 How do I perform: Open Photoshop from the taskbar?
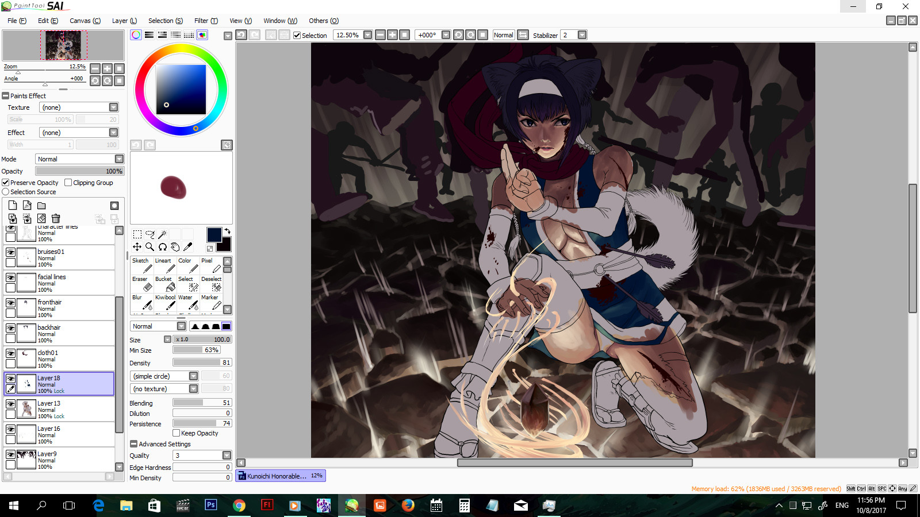[211, 506]
